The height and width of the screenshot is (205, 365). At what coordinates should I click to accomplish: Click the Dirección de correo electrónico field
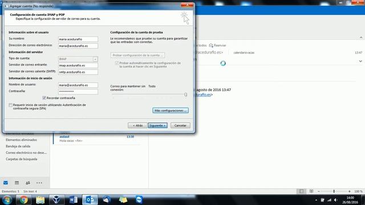(78, 46)
